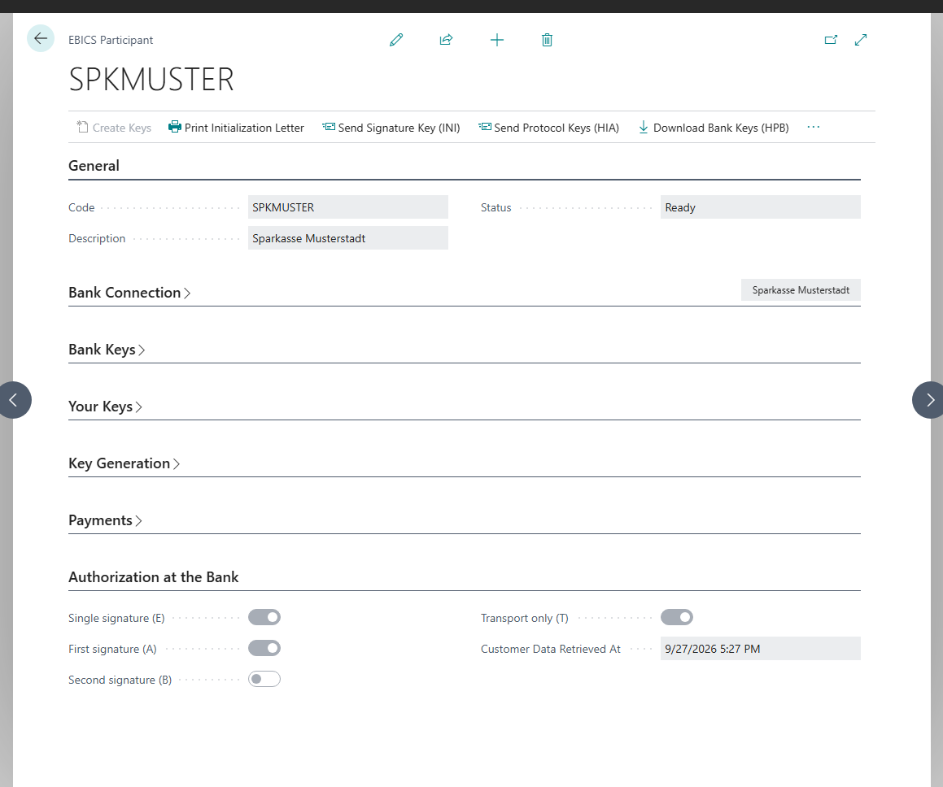Go to previous record arrow
This screenshot has height=787, width=943.
coord(13,399)
